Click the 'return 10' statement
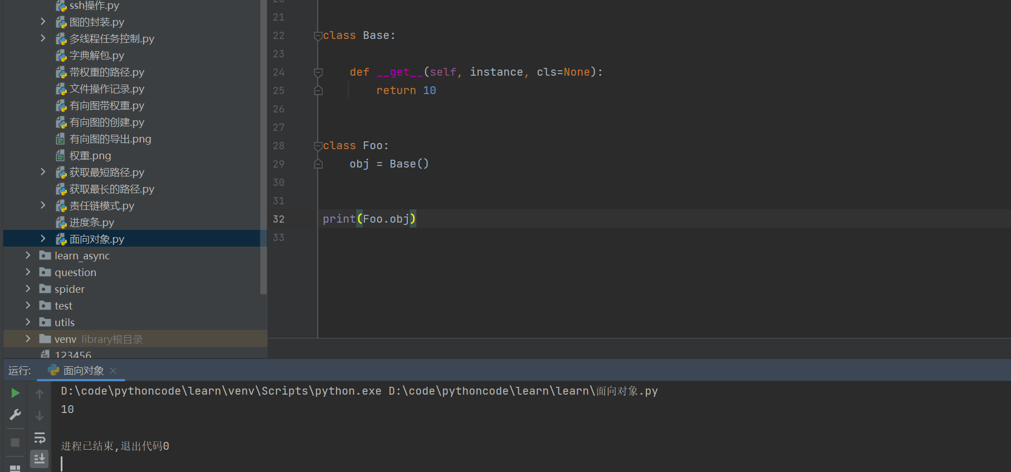The image size is (1011, 472). click(406, 91)
